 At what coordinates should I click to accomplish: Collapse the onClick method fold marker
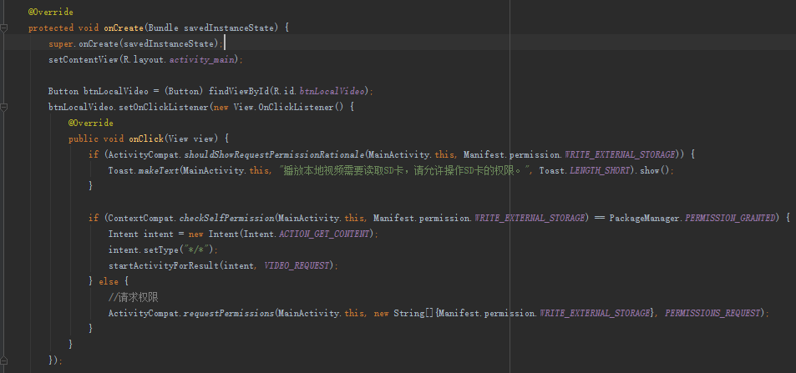click(x=6, y=139)
